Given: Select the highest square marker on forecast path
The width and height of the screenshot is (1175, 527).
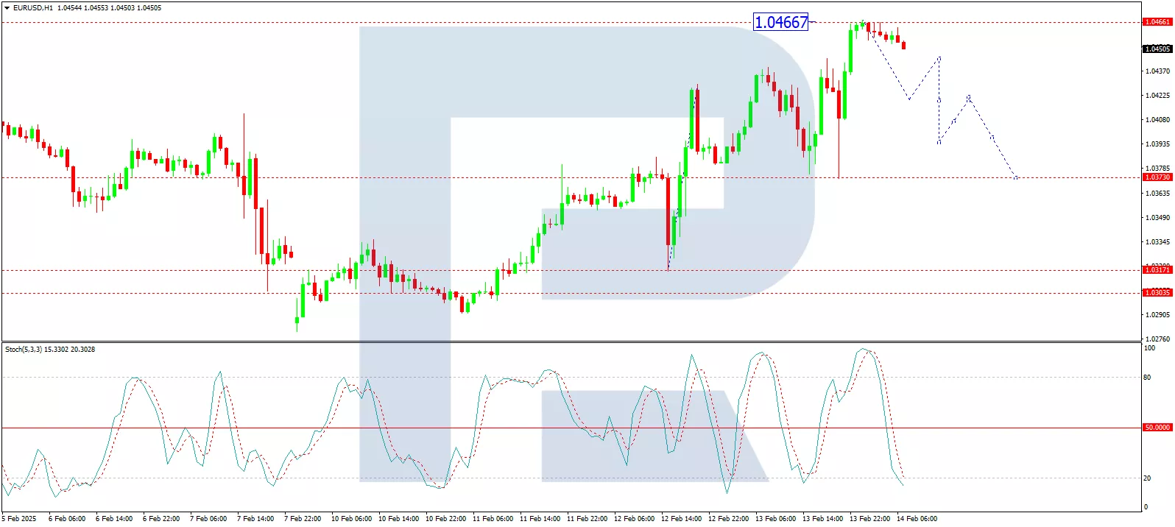Looking at the screenshot, I should 939,58.
